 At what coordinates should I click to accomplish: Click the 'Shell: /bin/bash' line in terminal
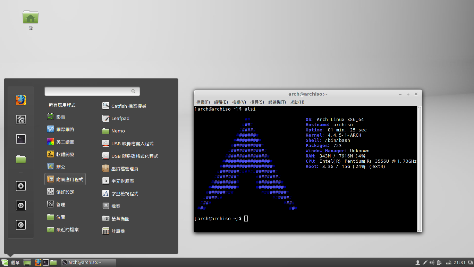coord(328,140)
